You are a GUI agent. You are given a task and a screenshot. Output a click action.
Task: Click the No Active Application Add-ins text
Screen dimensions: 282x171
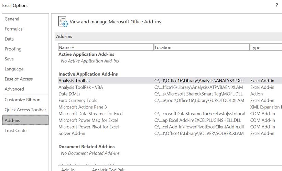click(90, 61)
